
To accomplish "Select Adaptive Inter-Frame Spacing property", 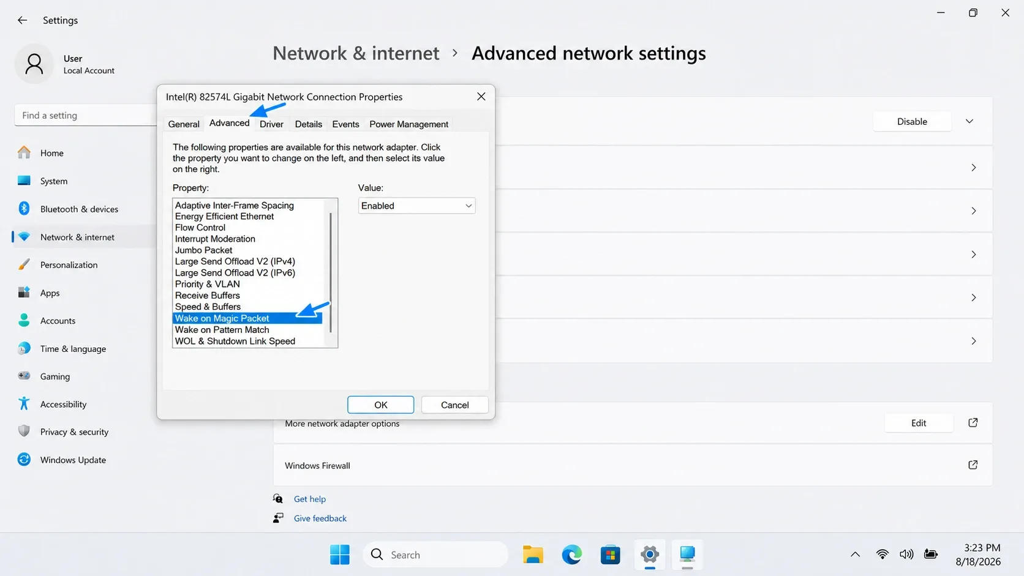I will 235,205.
